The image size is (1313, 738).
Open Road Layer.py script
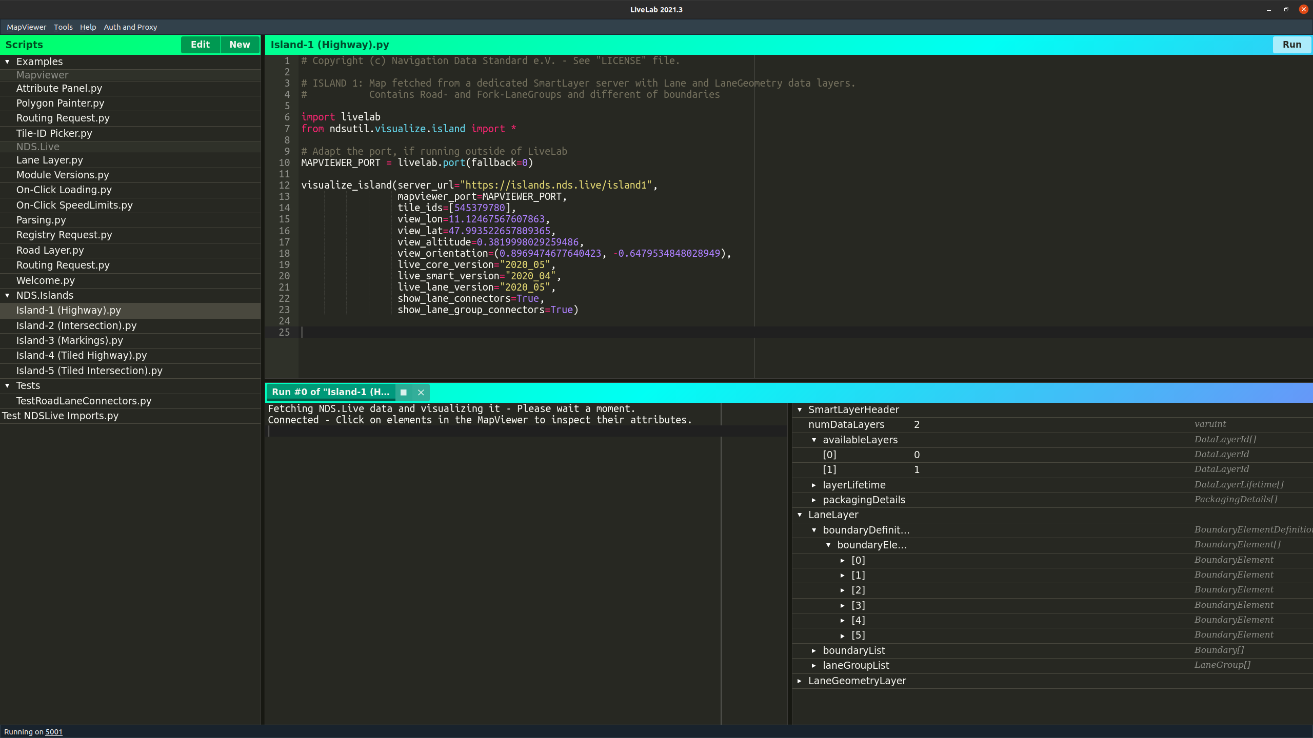[x=130, y=250]
